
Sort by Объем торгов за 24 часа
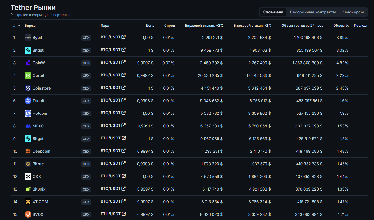[x=302, y=26]
